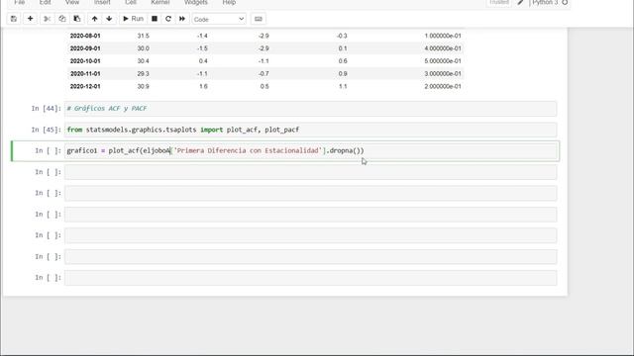The width and height of the screenshot is (634, 356).
Task: Click the Graficos ACF y PACF comment cell
Action: (x=310, y=109)
